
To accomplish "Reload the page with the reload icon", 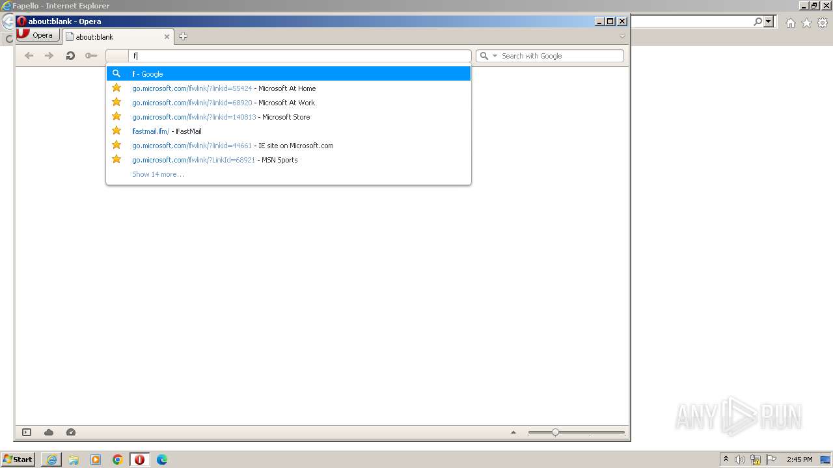I will point(70,56).
